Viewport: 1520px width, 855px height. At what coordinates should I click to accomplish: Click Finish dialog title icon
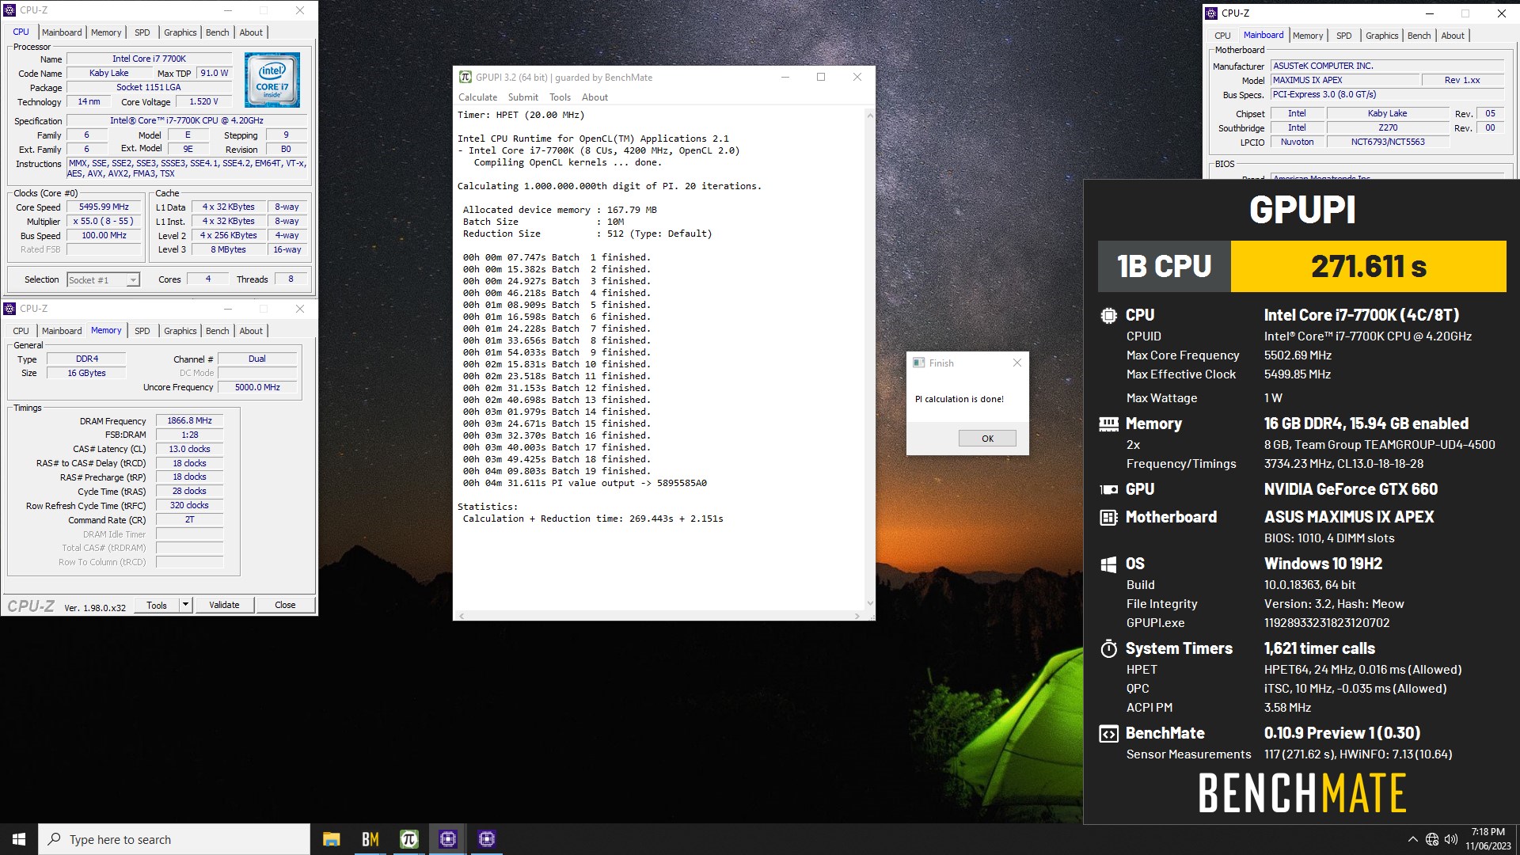[918, 363]
